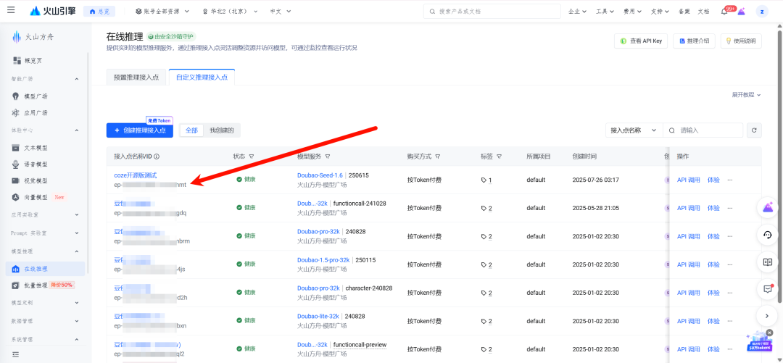Open the 华北2（北京） region dropdown
The height and width of the screenshot is (363, 783).
pyautogui.click(x=230, y=11)
